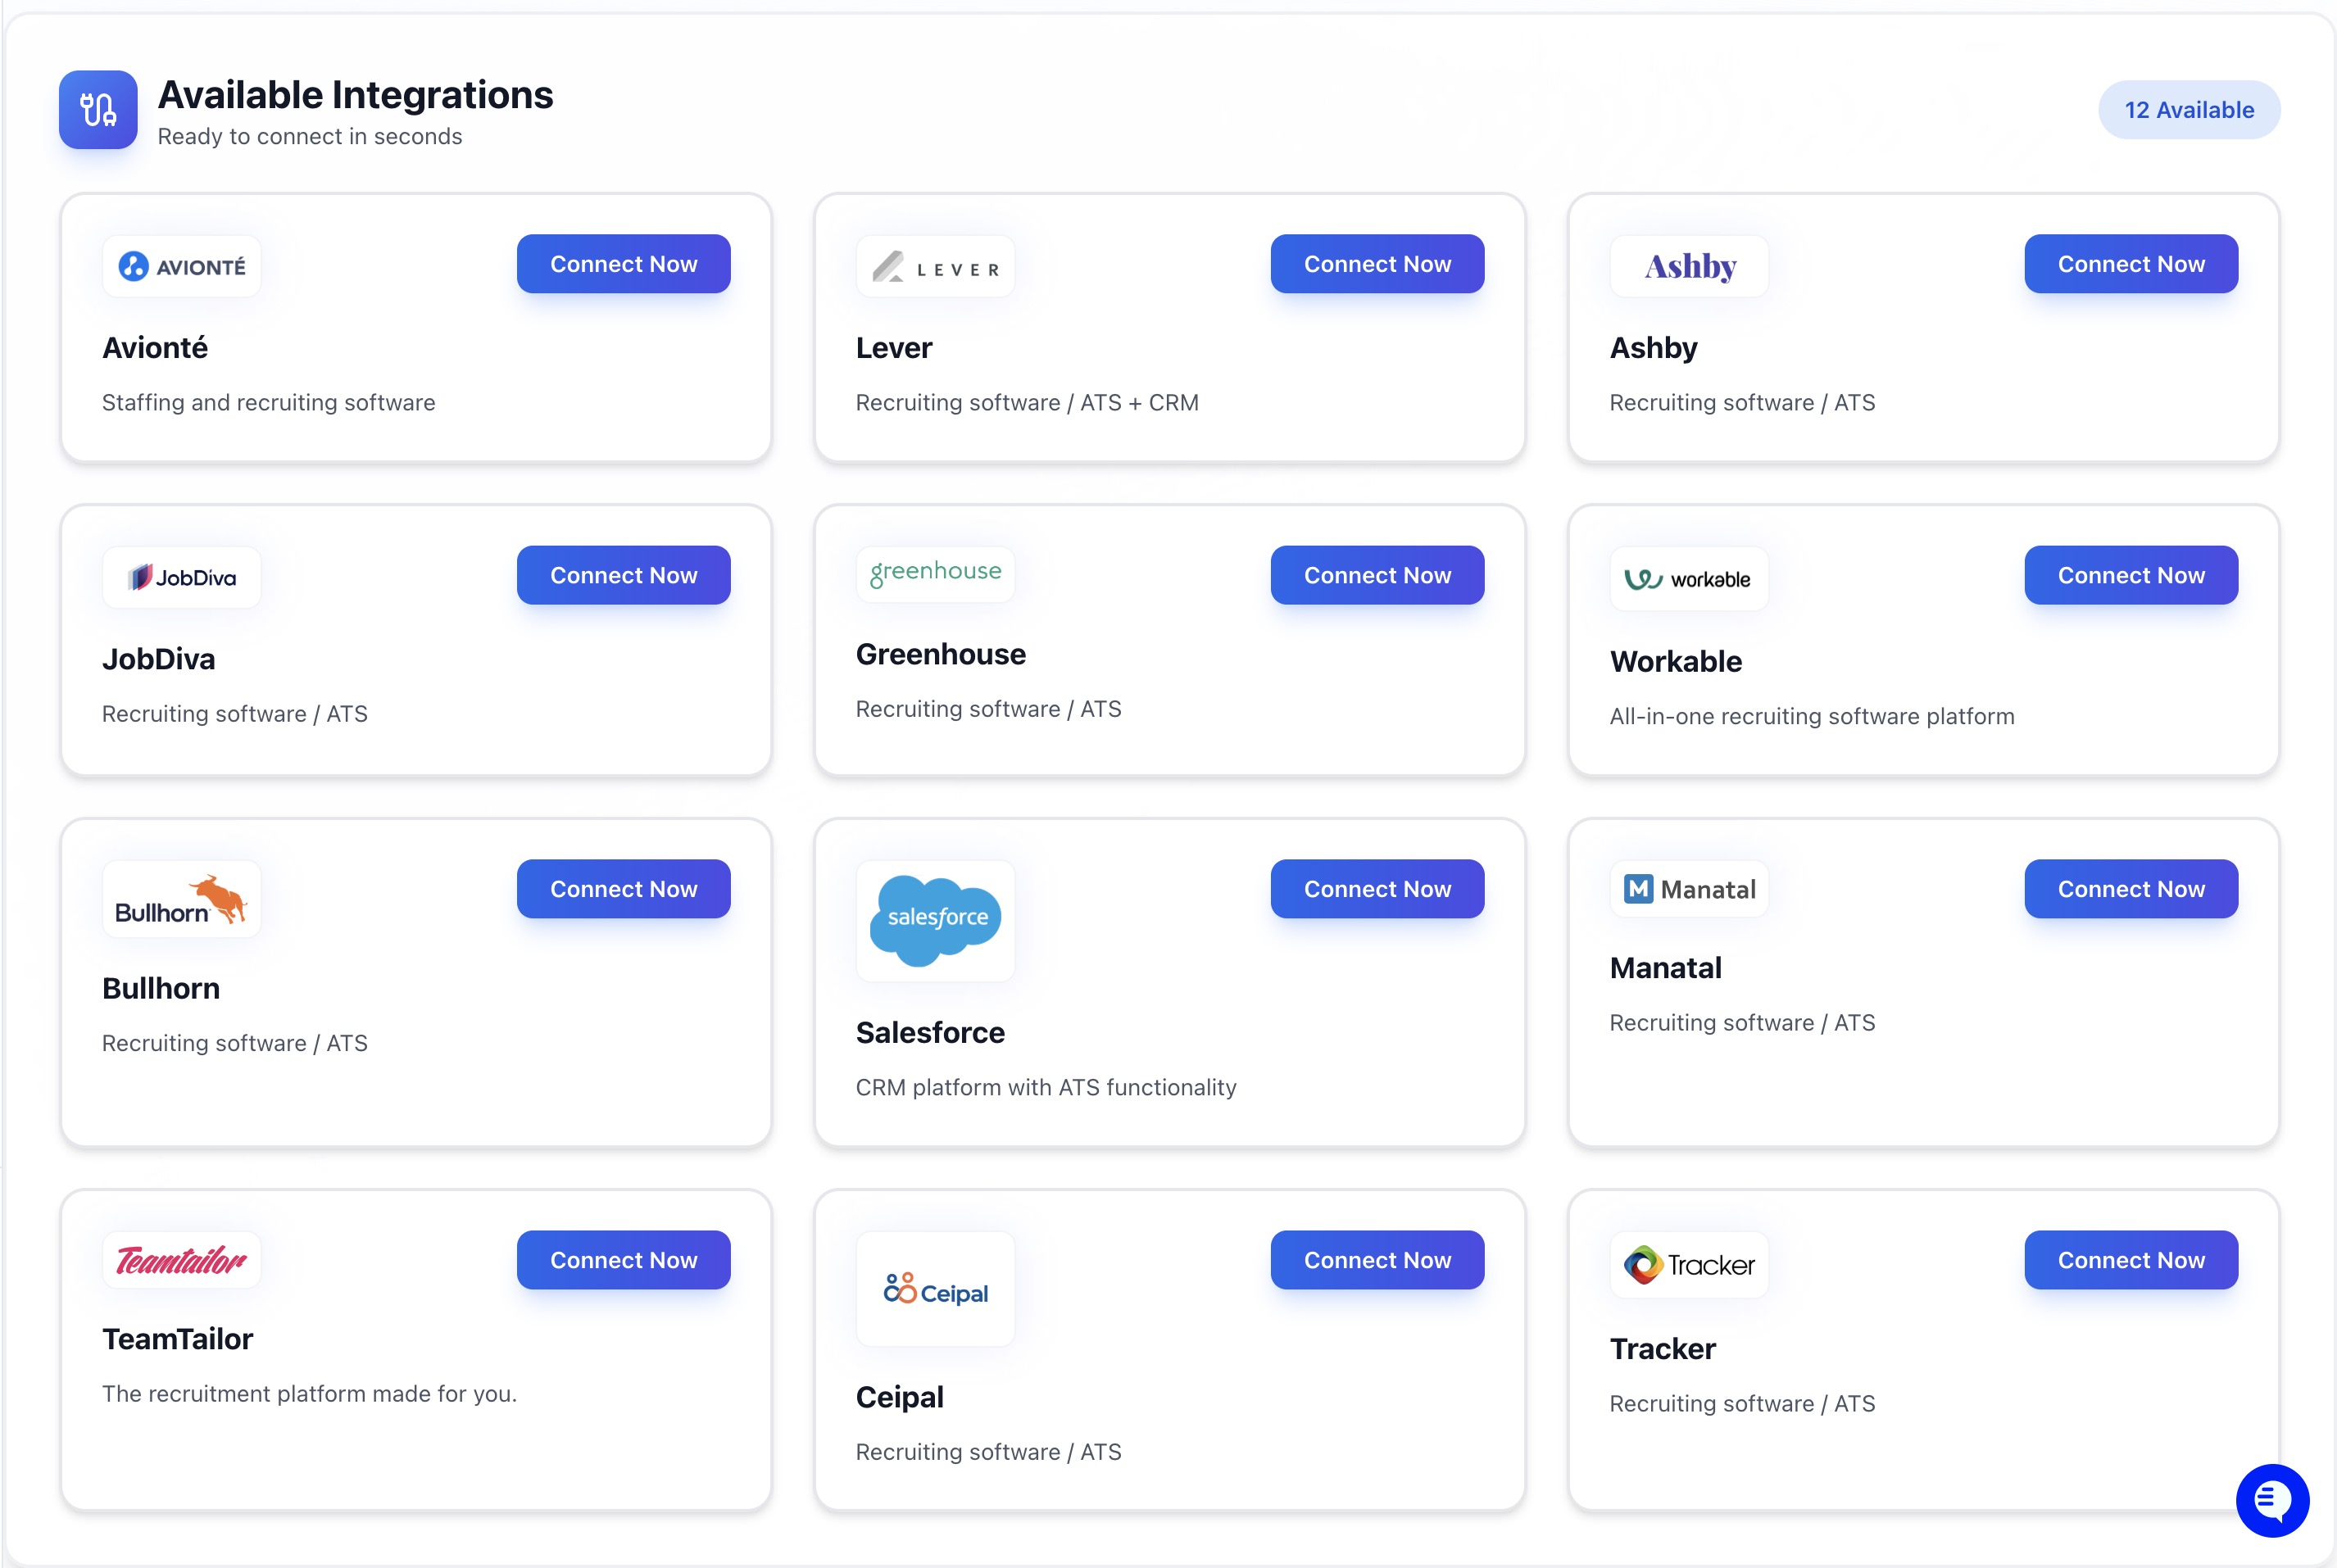2337x1568 pixels.
Task: Connect the Workable integration
Action: 2130,575
